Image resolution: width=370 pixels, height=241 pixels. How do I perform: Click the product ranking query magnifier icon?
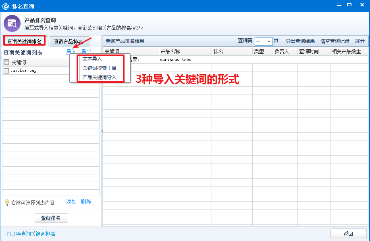12,23
